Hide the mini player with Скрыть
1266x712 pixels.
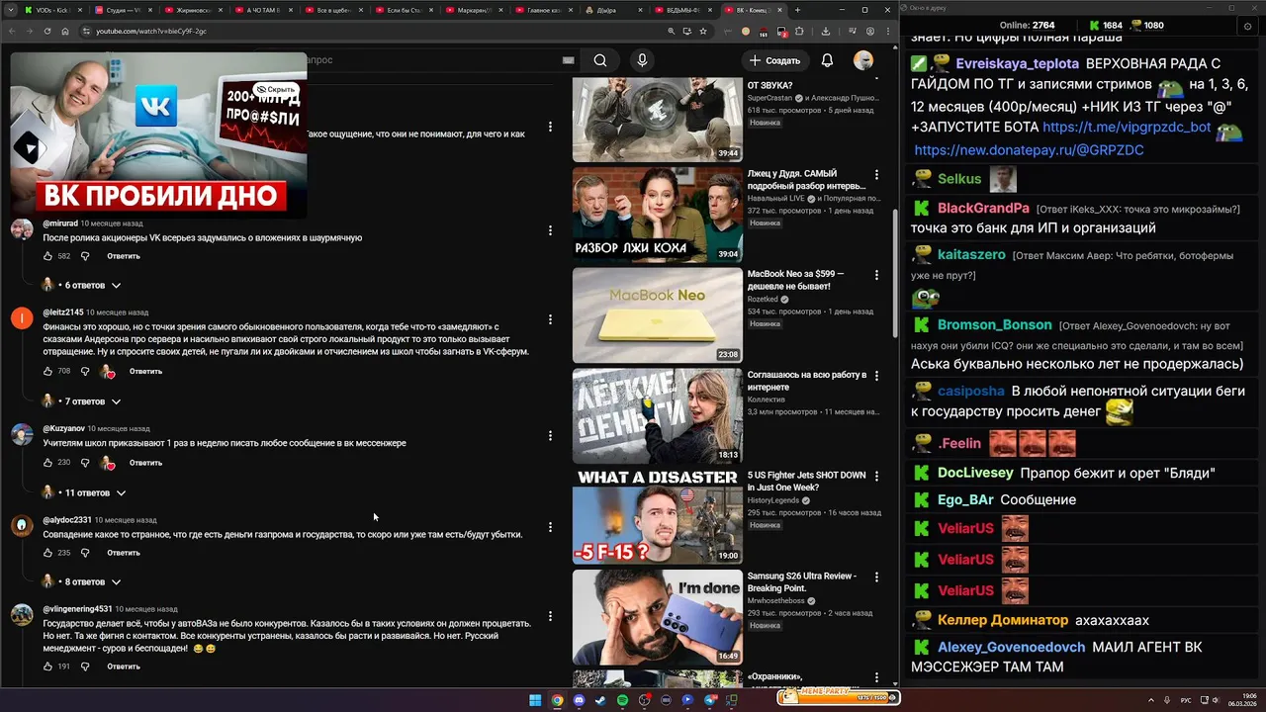coord(276,89)
